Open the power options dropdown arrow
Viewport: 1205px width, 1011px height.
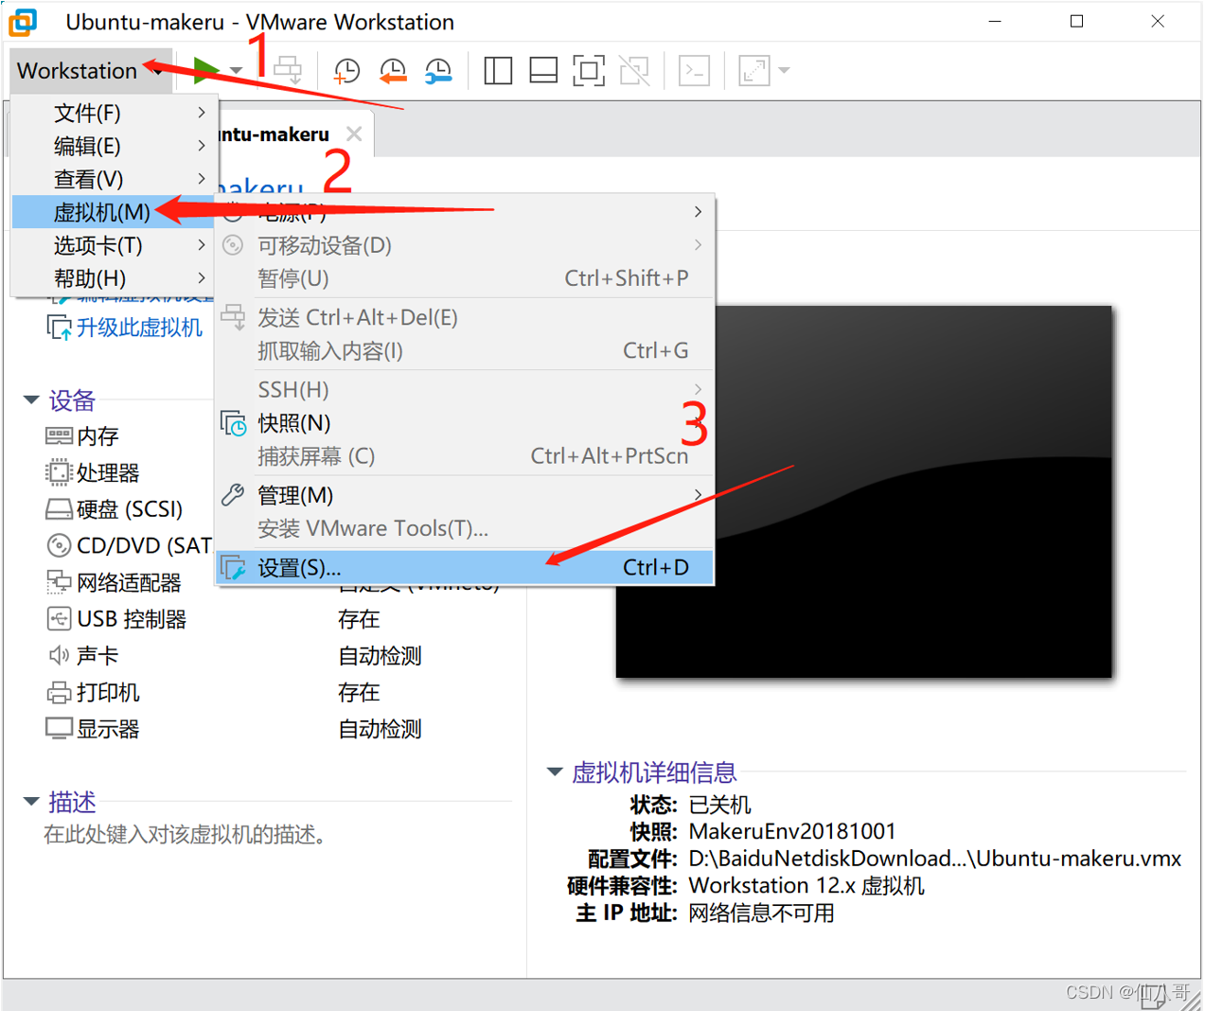[237, 71]
